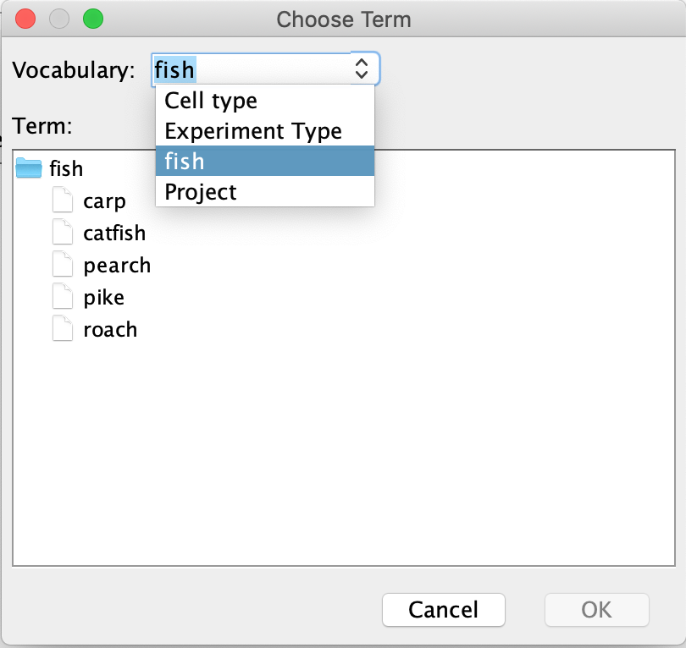The width and height of the screenshot is (686, 648).
Task: Select the pearch term label
Action: point(117,265)
